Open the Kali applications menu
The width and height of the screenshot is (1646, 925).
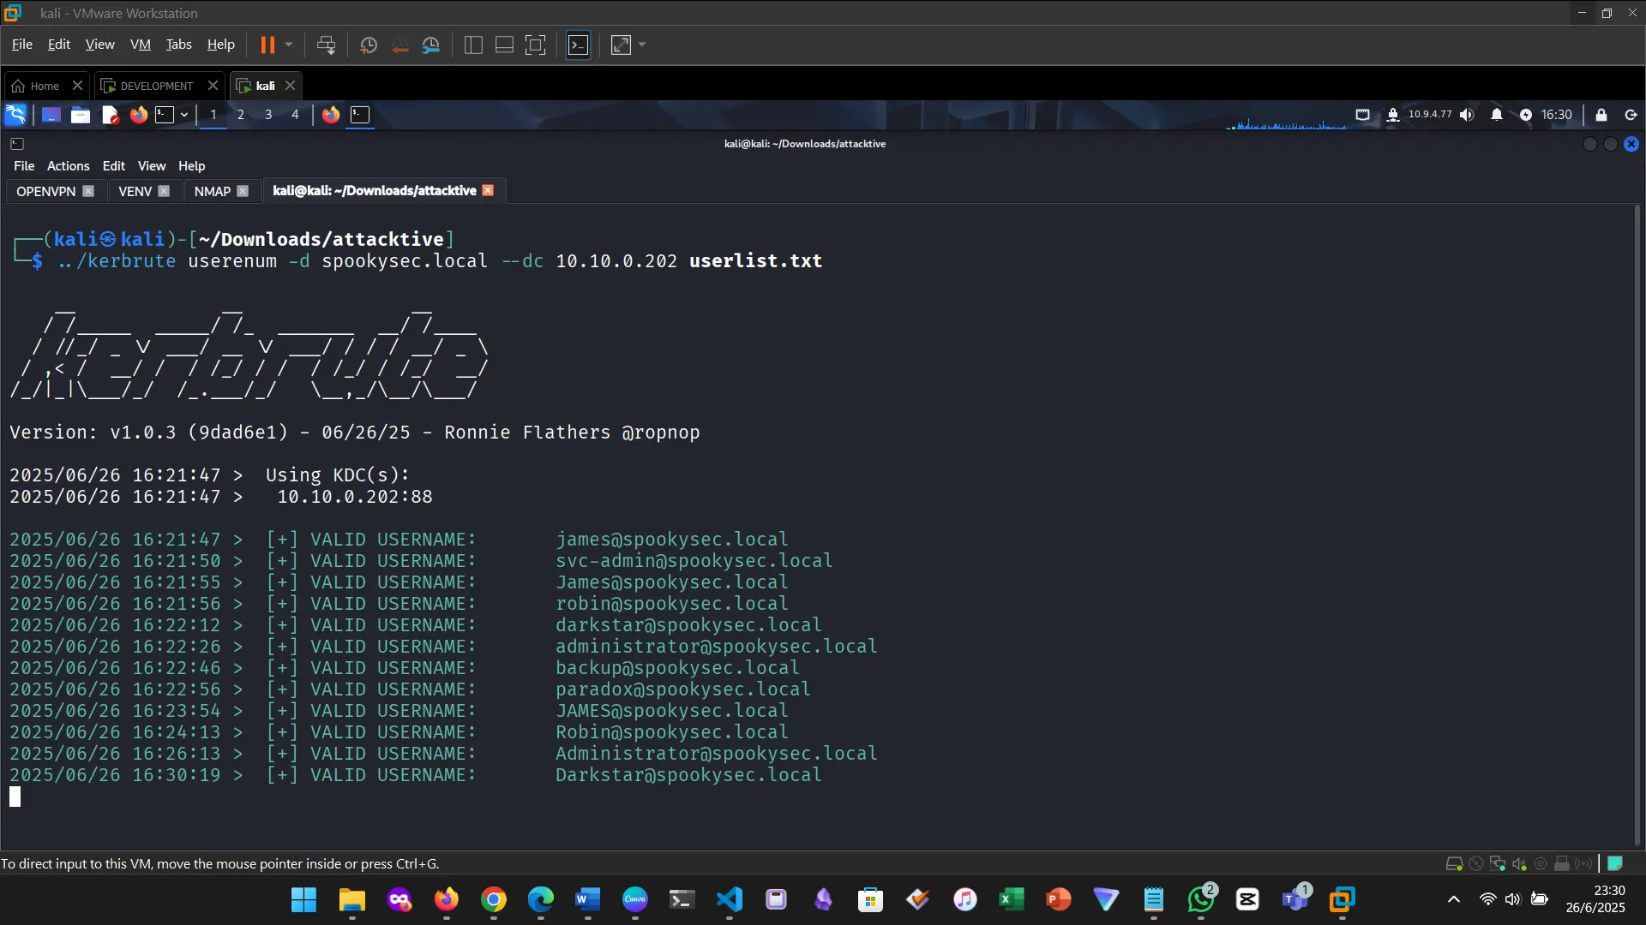point(15,114)
